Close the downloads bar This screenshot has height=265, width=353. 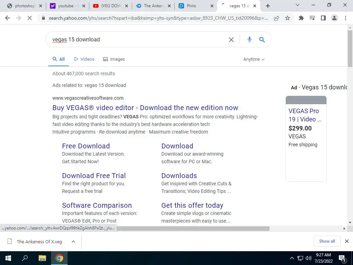[347, 241]
